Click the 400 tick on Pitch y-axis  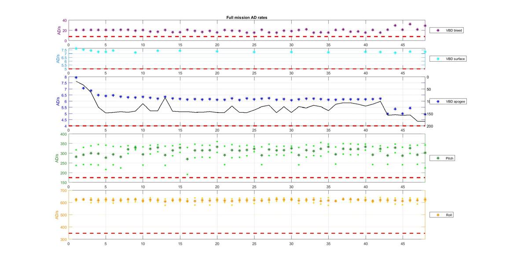coord(63,134)
